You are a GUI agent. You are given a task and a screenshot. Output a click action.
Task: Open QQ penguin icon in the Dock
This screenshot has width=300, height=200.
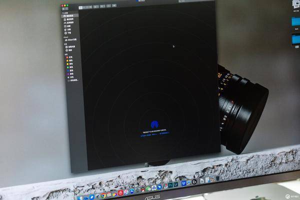[x=143, y=189]
